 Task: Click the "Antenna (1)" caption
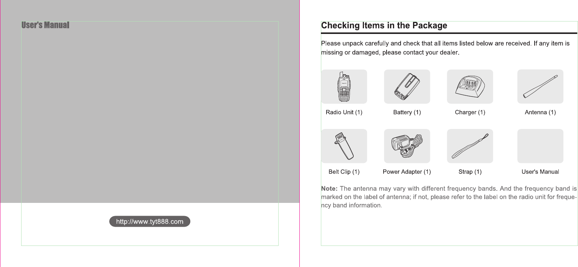point(540,112)
